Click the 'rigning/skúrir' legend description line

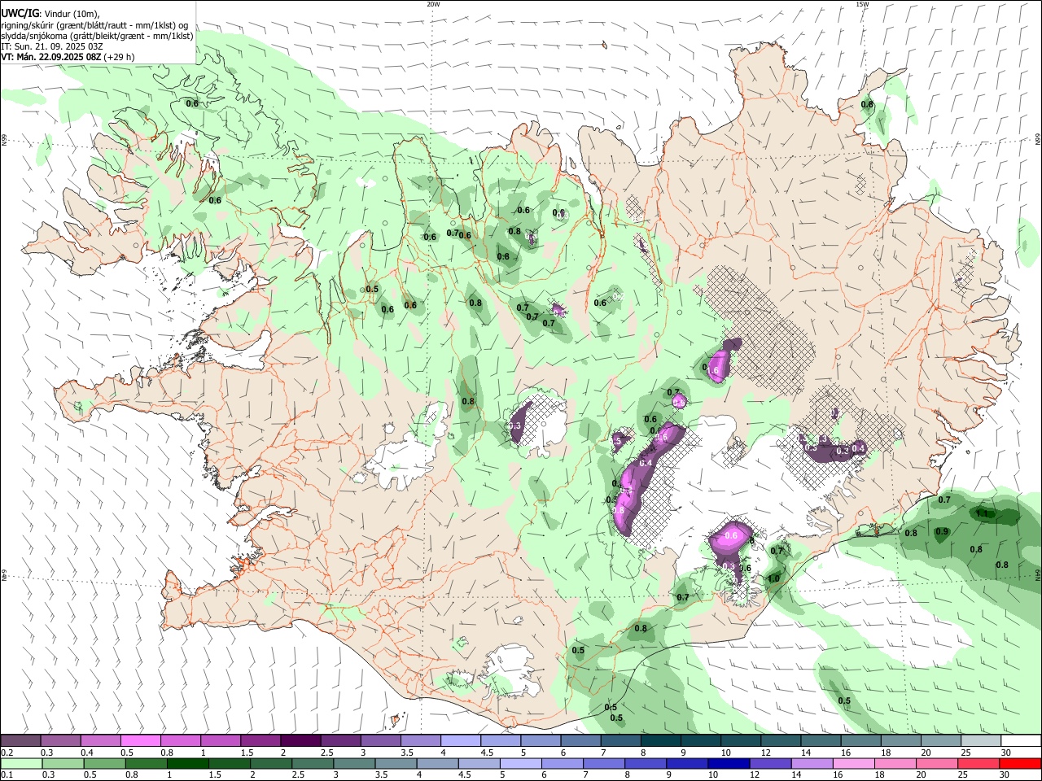click(x=94, y=25)
